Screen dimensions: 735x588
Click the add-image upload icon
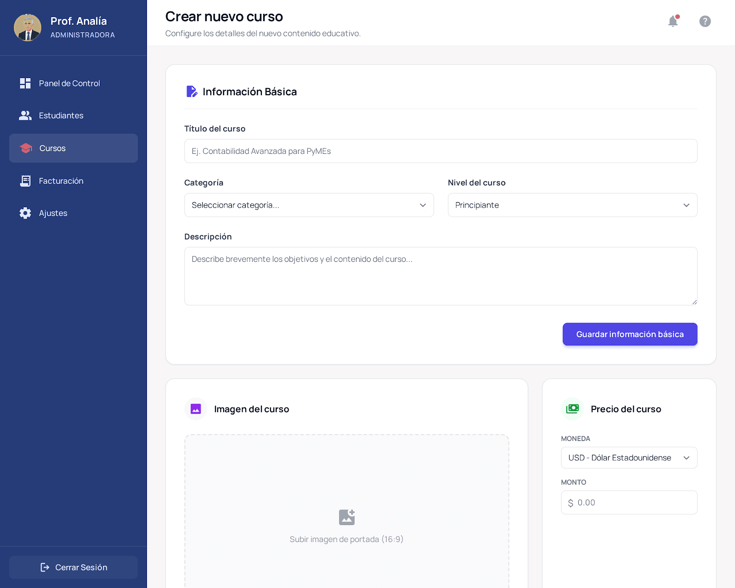pyautogui.click(x=347, y=517)
